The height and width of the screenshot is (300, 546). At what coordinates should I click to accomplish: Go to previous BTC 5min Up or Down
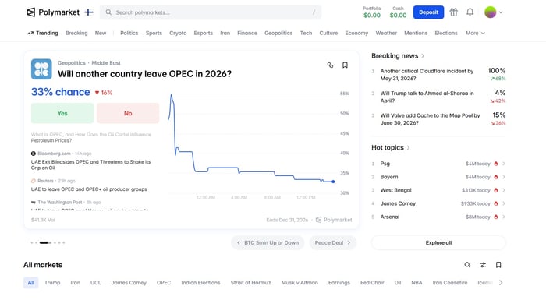268,242
